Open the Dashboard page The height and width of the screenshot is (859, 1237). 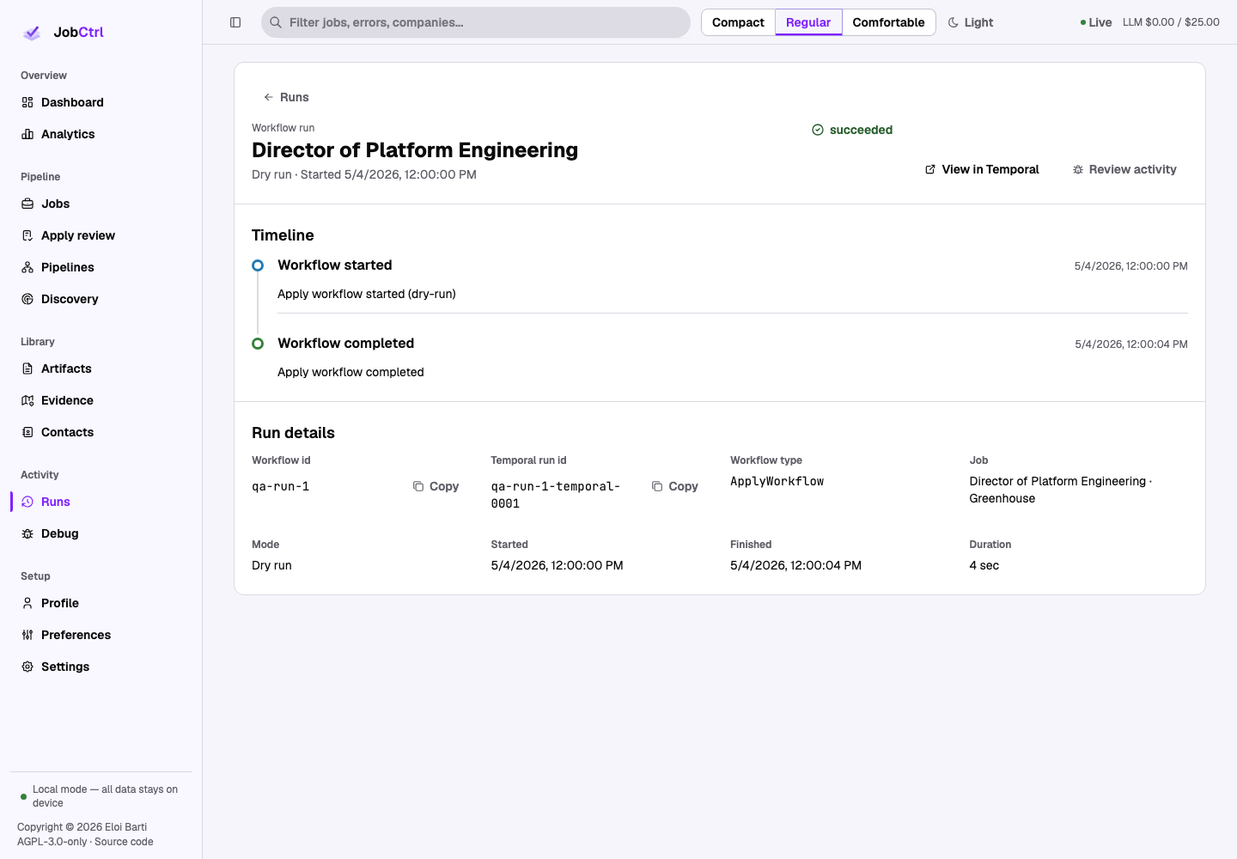pyautogui.click(x=101, y=102)
